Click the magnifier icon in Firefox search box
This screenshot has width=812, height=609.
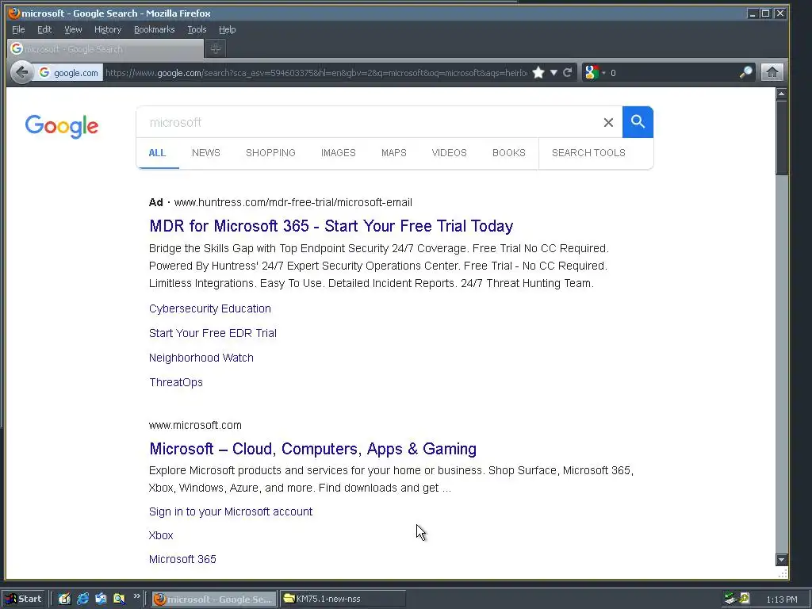click(745, 72)
